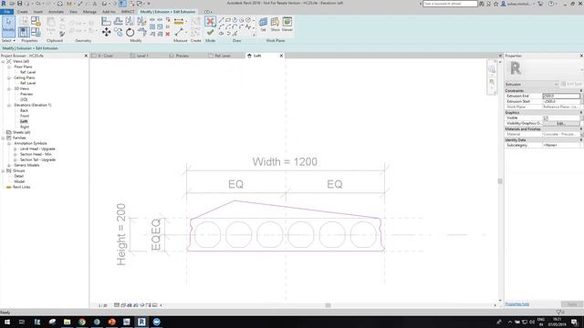
Task: Click Save icon in quick access toolbar
Action: click(20, 4)
